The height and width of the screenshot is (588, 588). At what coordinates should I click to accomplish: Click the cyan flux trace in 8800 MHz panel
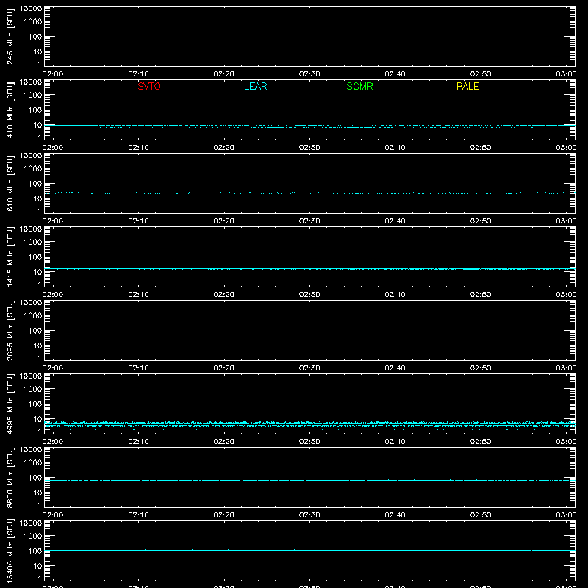click(x=309, y=481)
